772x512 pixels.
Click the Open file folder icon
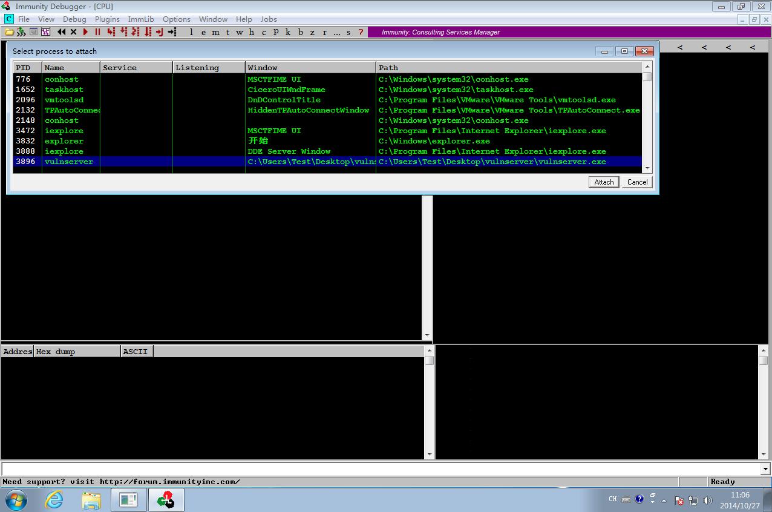pyautogui.click(x=9, y=32)
